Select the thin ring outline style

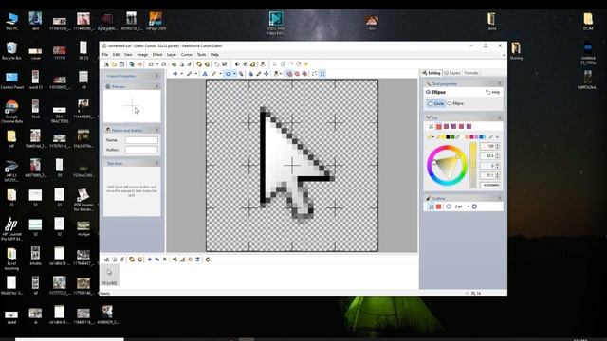coord(449,206)
